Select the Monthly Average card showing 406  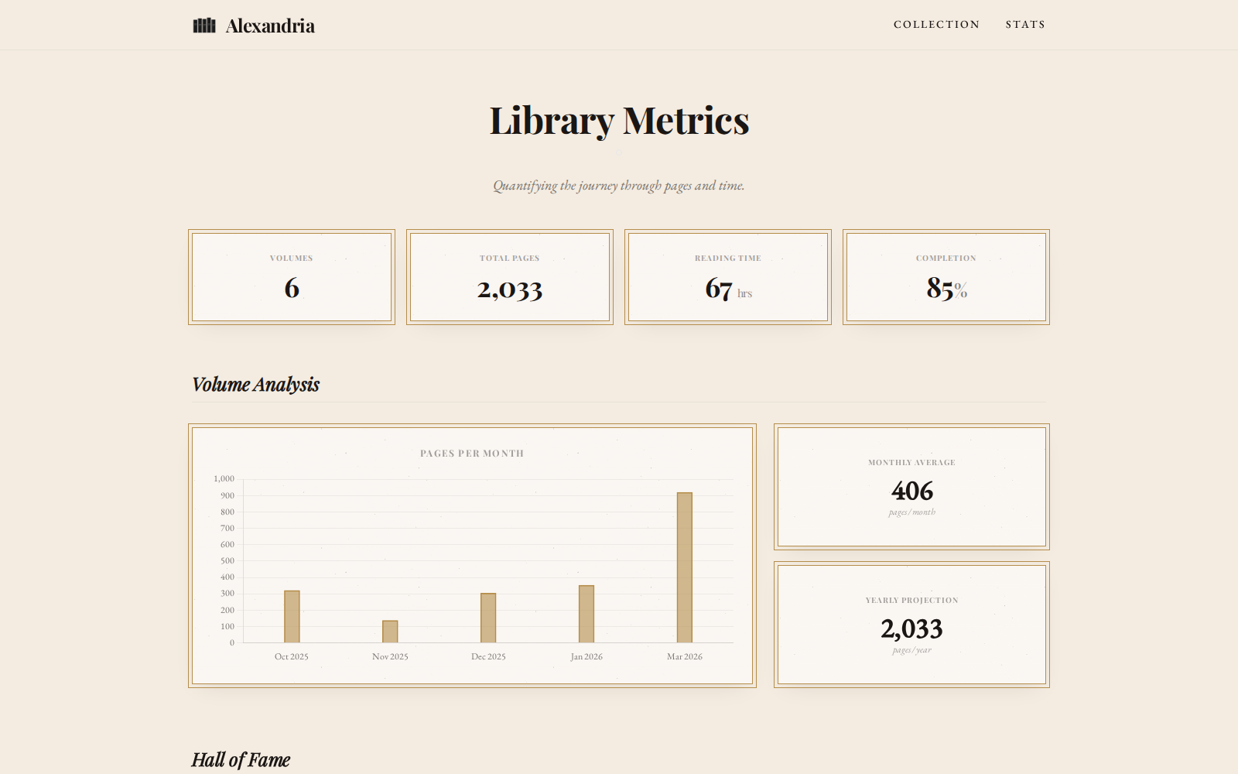(911, 486)
